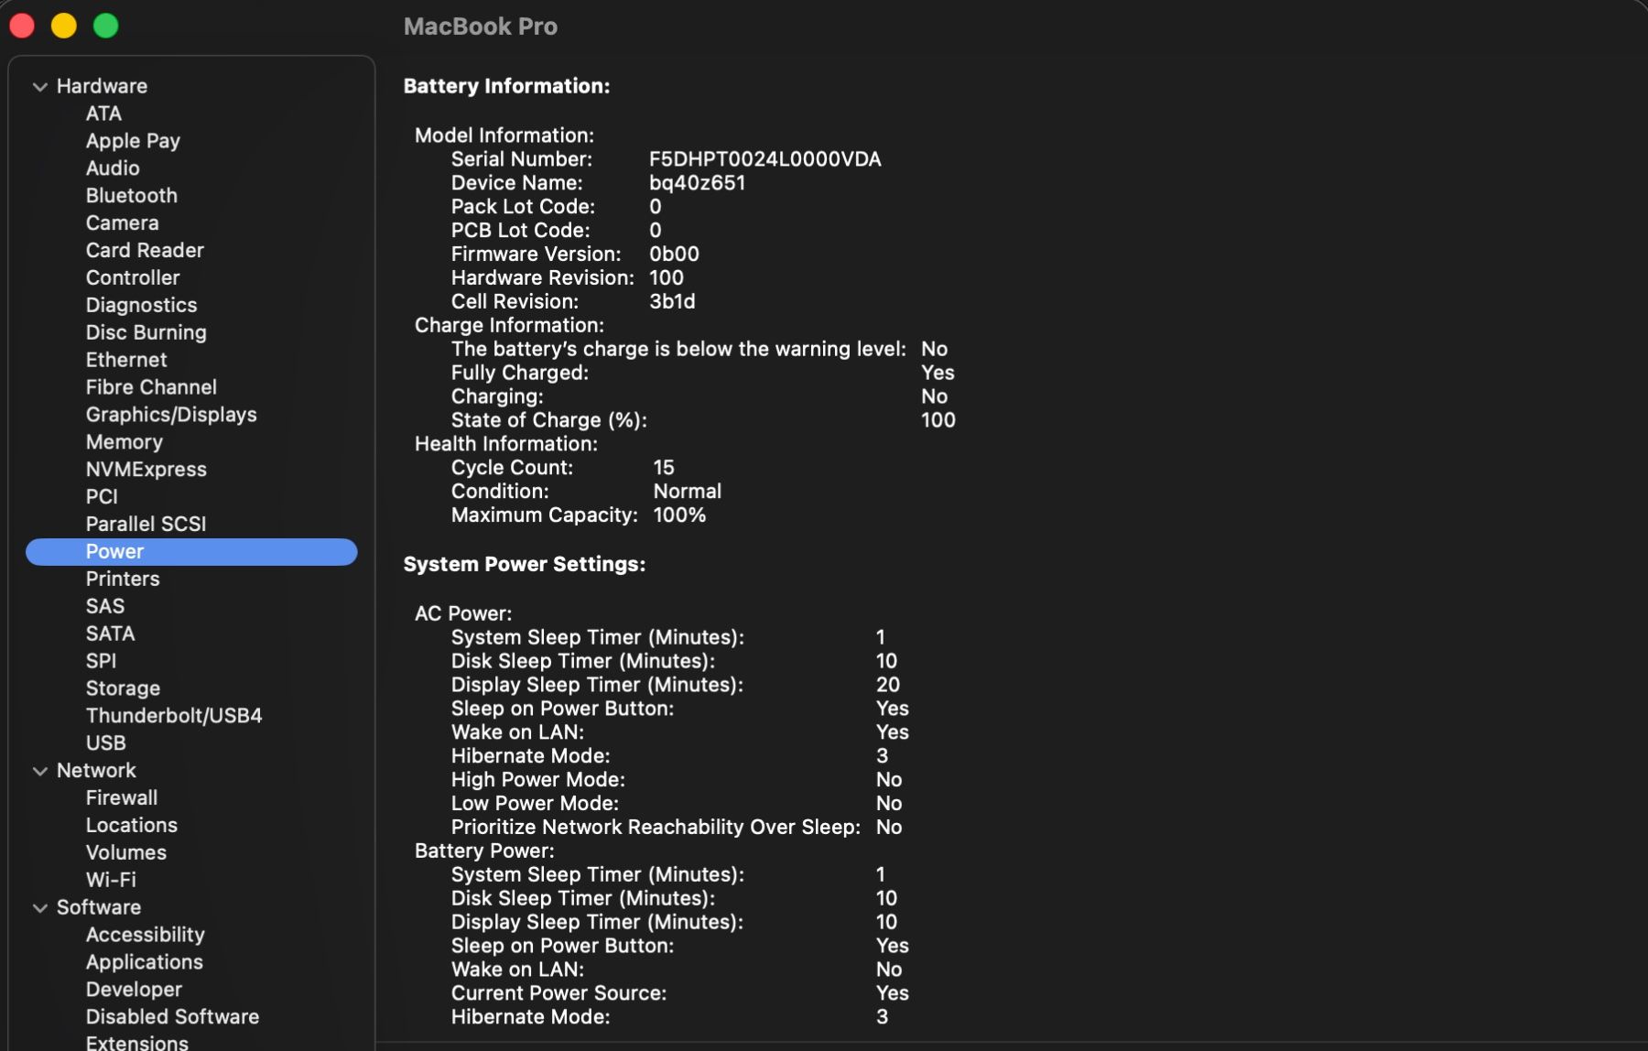Screen dimensions: 1648x1051
Task: Select Volumes under Network
Action: coord(126,853)
